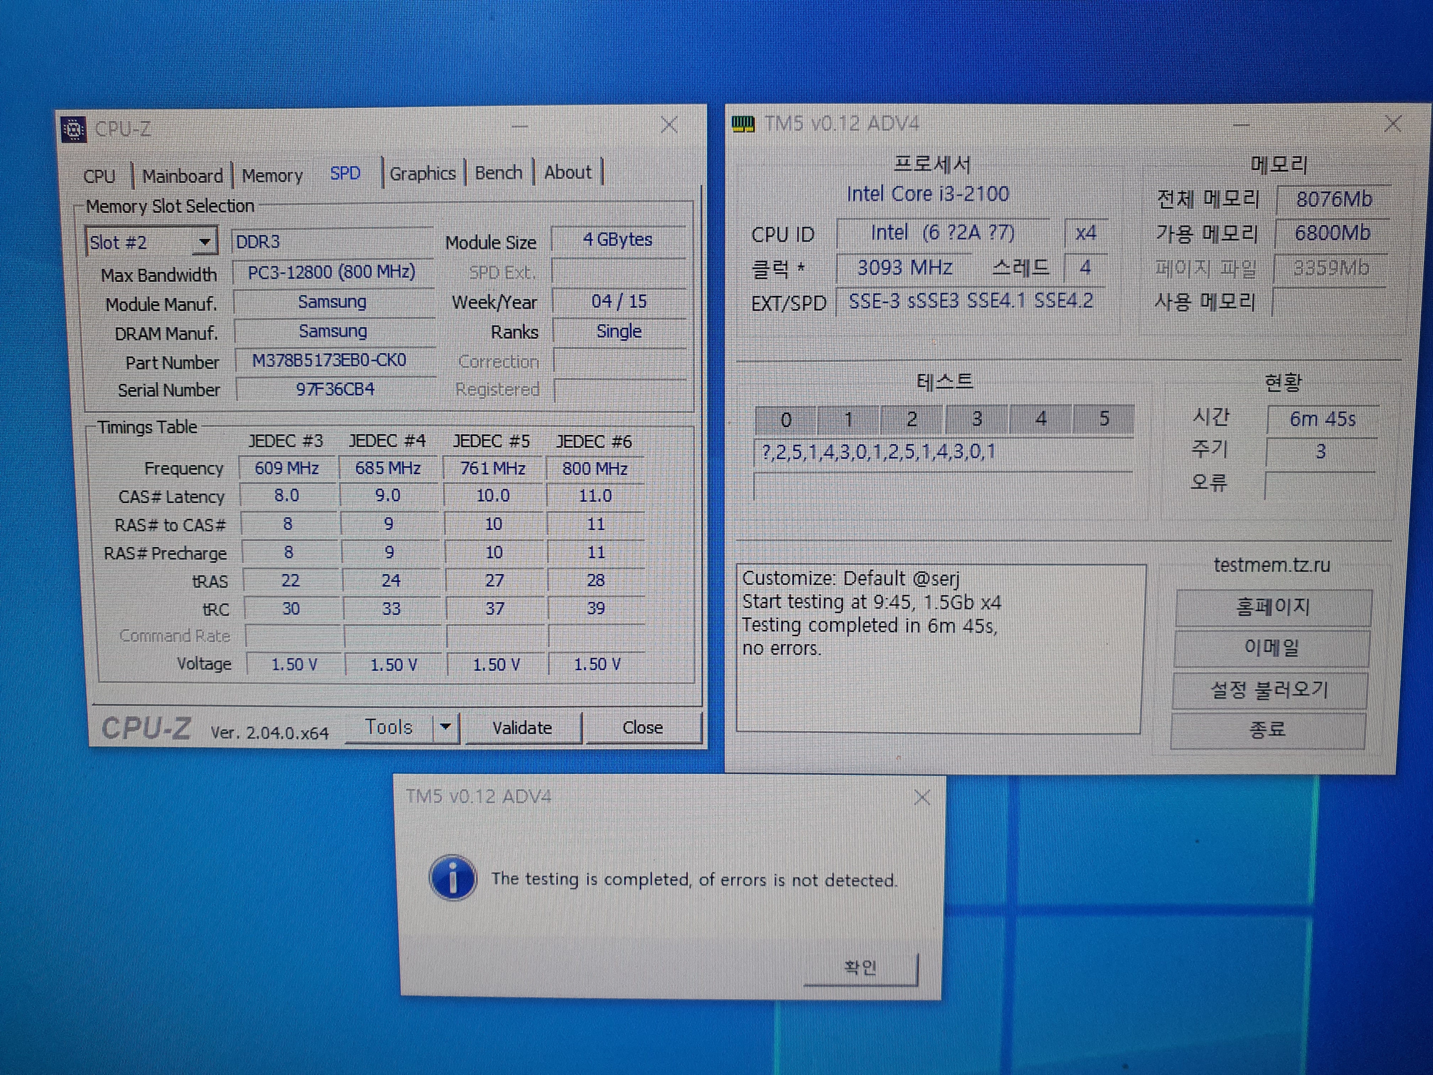Switch to the Memory tab
The image size is (1433, 1075).
click(272, 176)
